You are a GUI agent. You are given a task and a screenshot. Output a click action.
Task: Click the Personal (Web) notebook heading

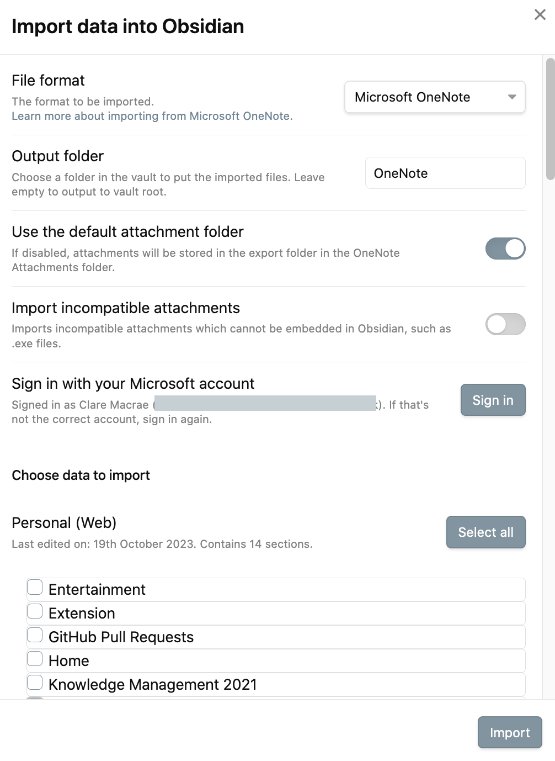coord(64,522)
